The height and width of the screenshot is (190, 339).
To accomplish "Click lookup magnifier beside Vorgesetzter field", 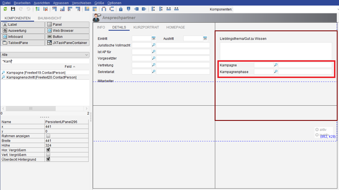I will [x=154, y=58].
